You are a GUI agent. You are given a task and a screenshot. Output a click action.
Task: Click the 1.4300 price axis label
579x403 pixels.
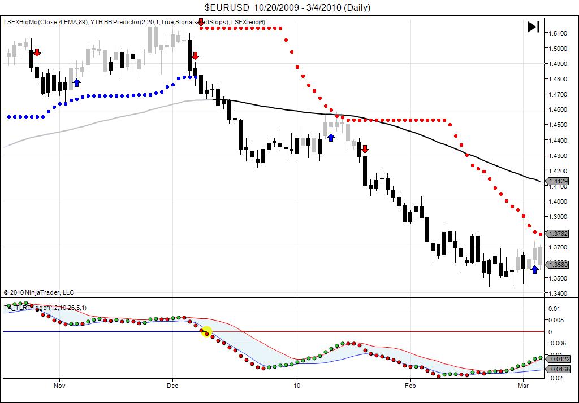pos(558,156)
